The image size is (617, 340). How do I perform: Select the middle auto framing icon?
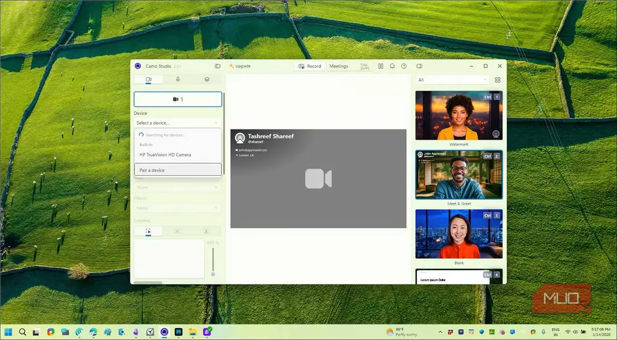pyautogui.click(x=177, y=231)
